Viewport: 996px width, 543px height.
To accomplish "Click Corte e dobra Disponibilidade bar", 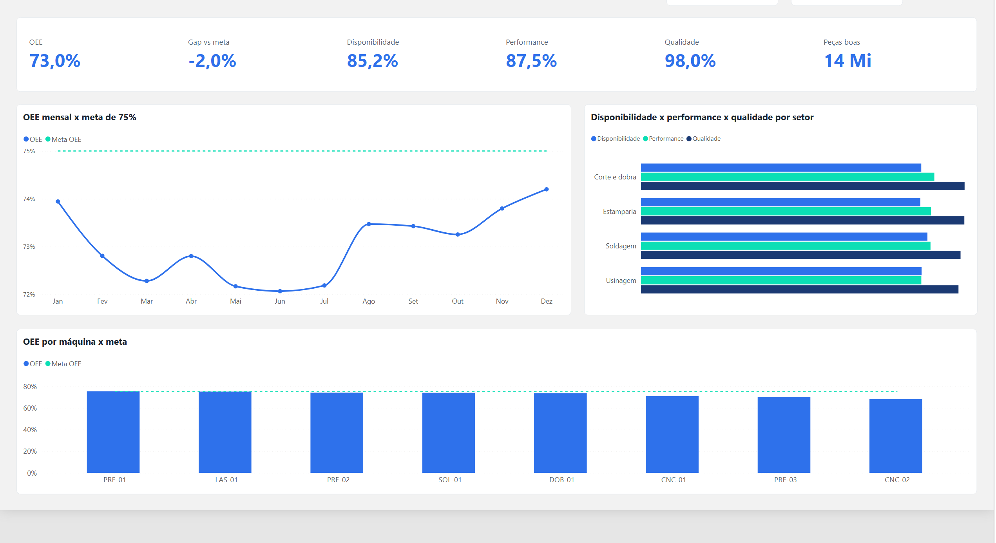I will point(781,168).
